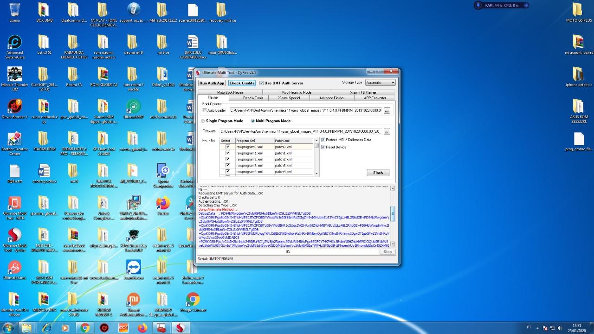Click the Run Auth App button
Viewport: 594px width, 334px height.
tap(212, 83)
